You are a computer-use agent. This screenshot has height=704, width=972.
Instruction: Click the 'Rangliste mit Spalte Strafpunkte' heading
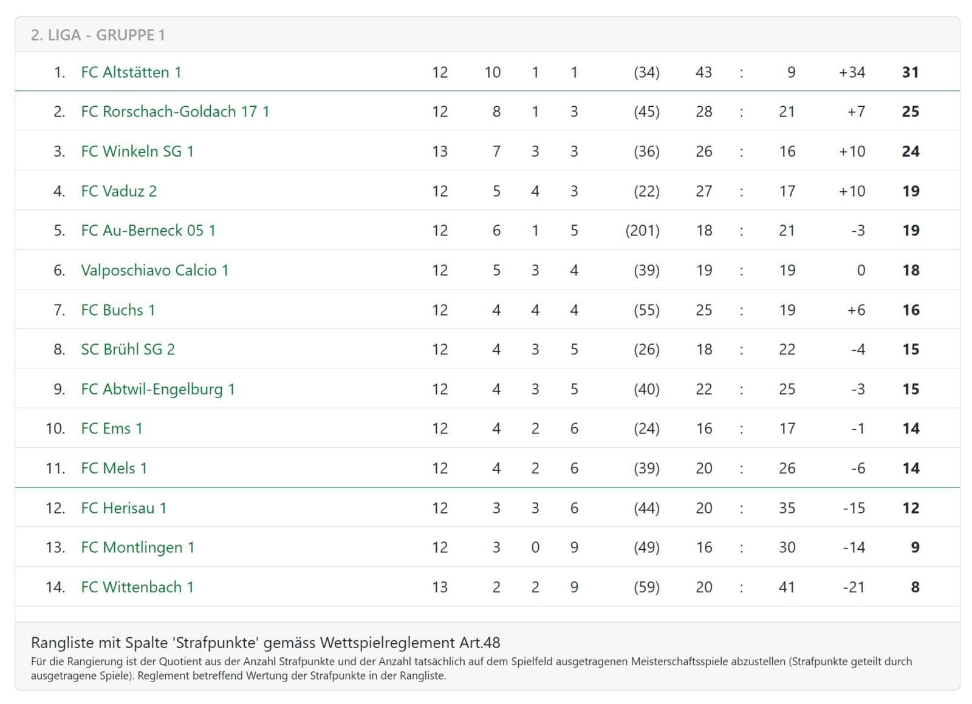click(265, 643)
